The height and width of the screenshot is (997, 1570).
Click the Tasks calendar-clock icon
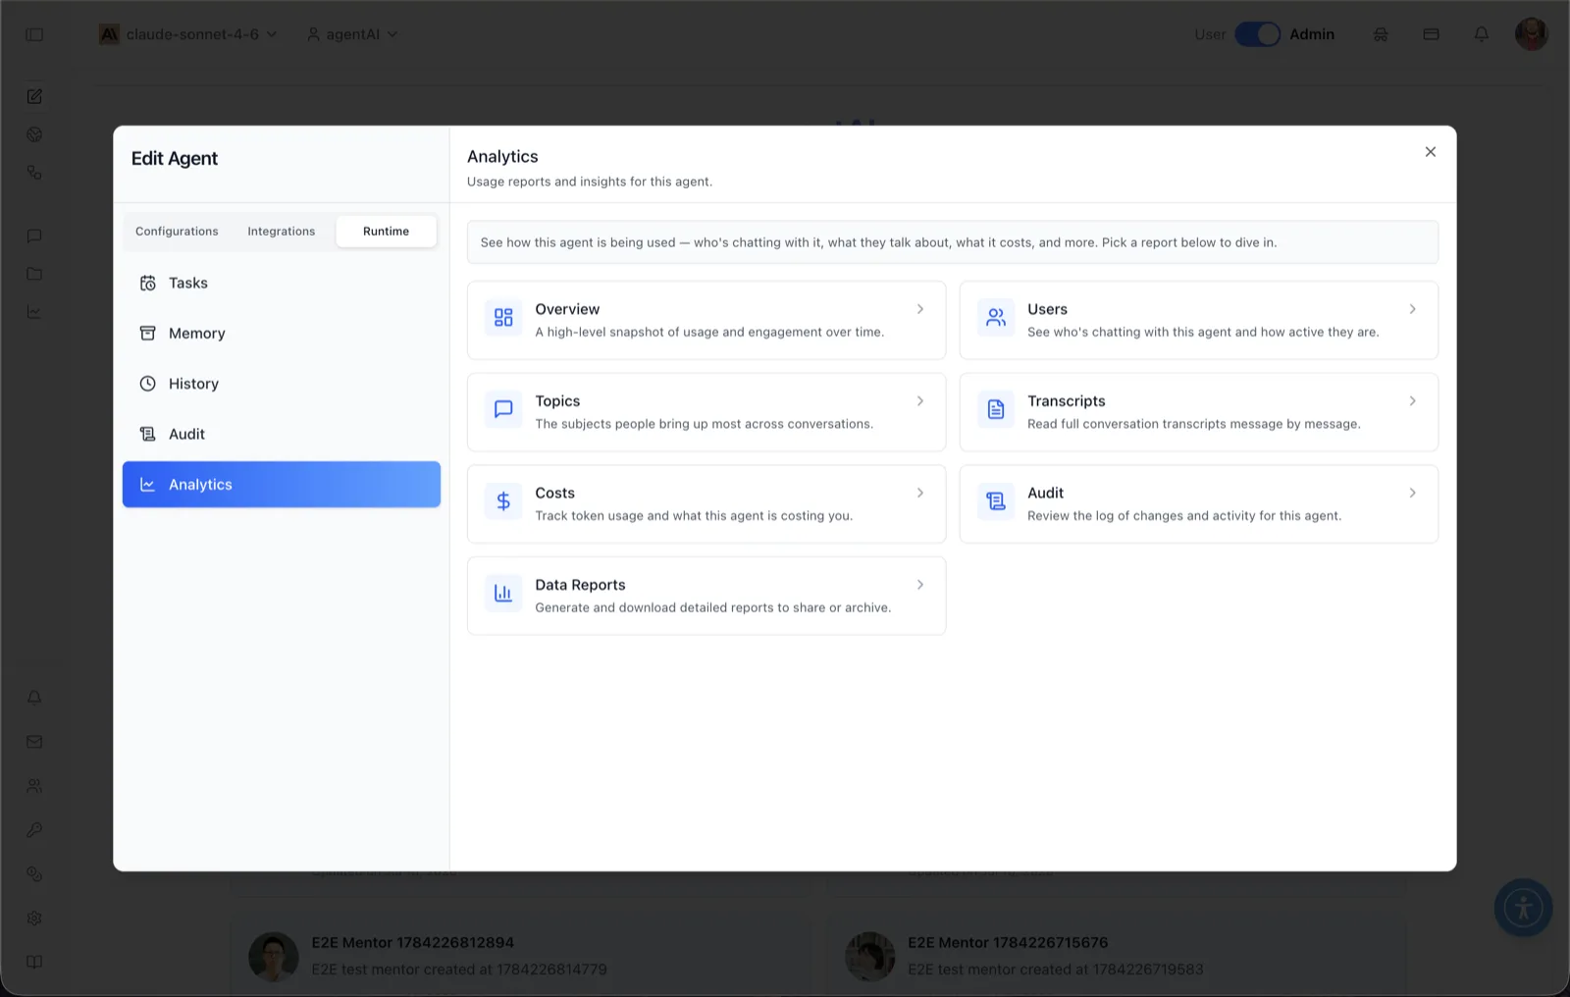(x=147, y=283)
